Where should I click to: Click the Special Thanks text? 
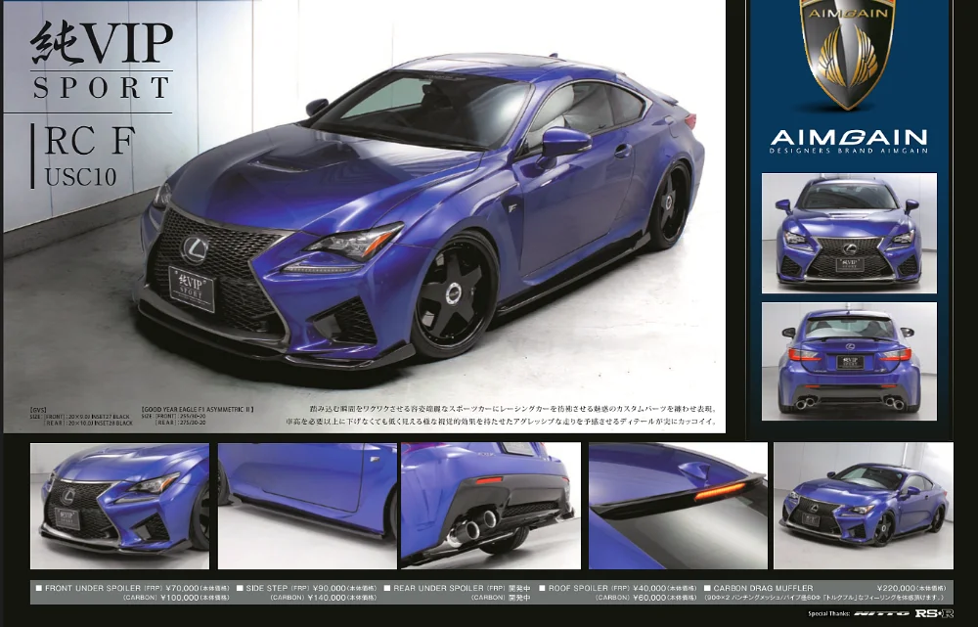829,614
